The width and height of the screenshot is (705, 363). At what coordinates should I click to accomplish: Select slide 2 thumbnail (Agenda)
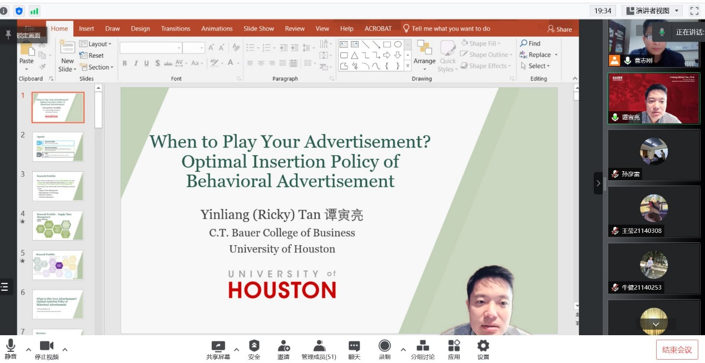pos(58,147)
